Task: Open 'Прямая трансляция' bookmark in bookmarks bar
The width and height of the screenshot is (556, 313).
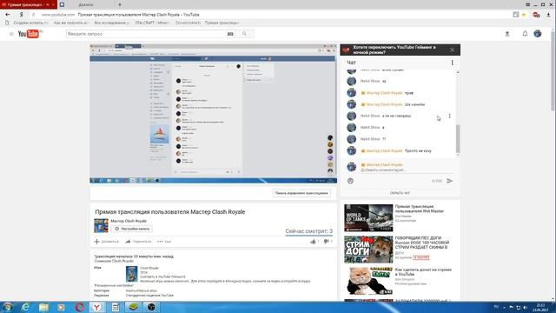Action: [222, 23]
